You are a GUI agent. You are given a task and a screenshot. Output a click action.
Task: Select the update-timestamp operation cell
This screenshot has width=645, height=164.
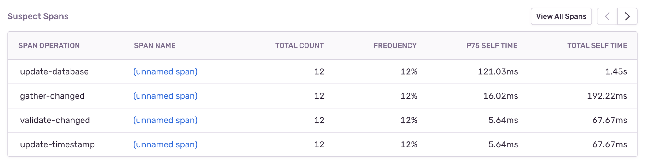tap(57, 144)
